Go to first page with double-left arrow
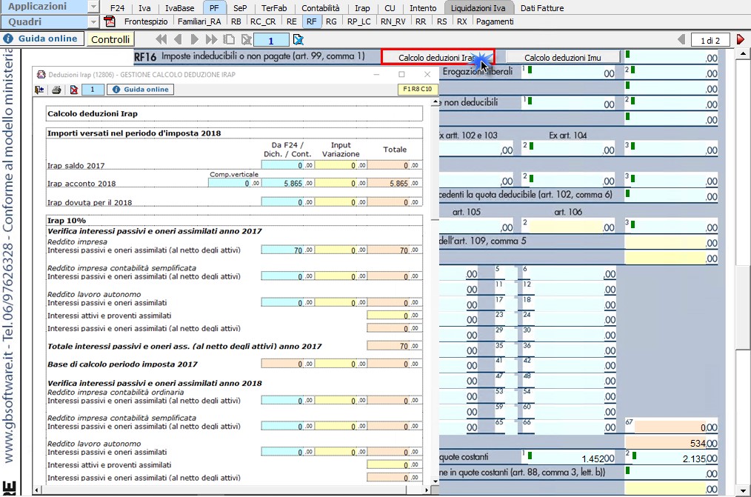Screen dimensions: 751x497 click(x=161, y=39)
